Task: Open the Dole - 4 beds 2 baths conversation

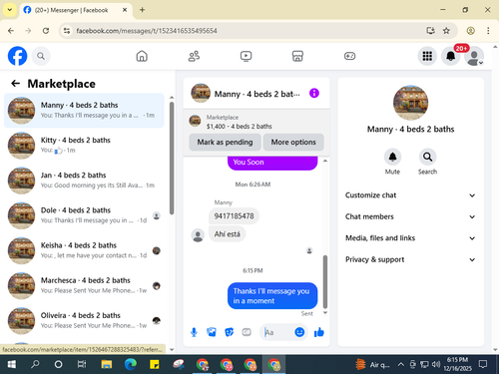Action: click(x=84, y=215)
